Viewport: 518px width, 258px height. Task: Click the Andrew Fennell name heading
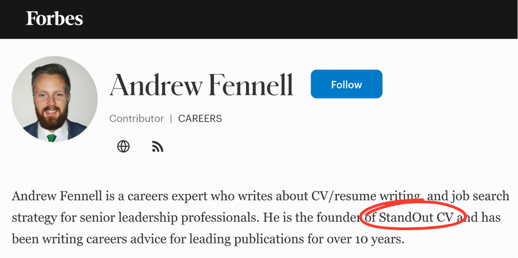pos(201,85)
